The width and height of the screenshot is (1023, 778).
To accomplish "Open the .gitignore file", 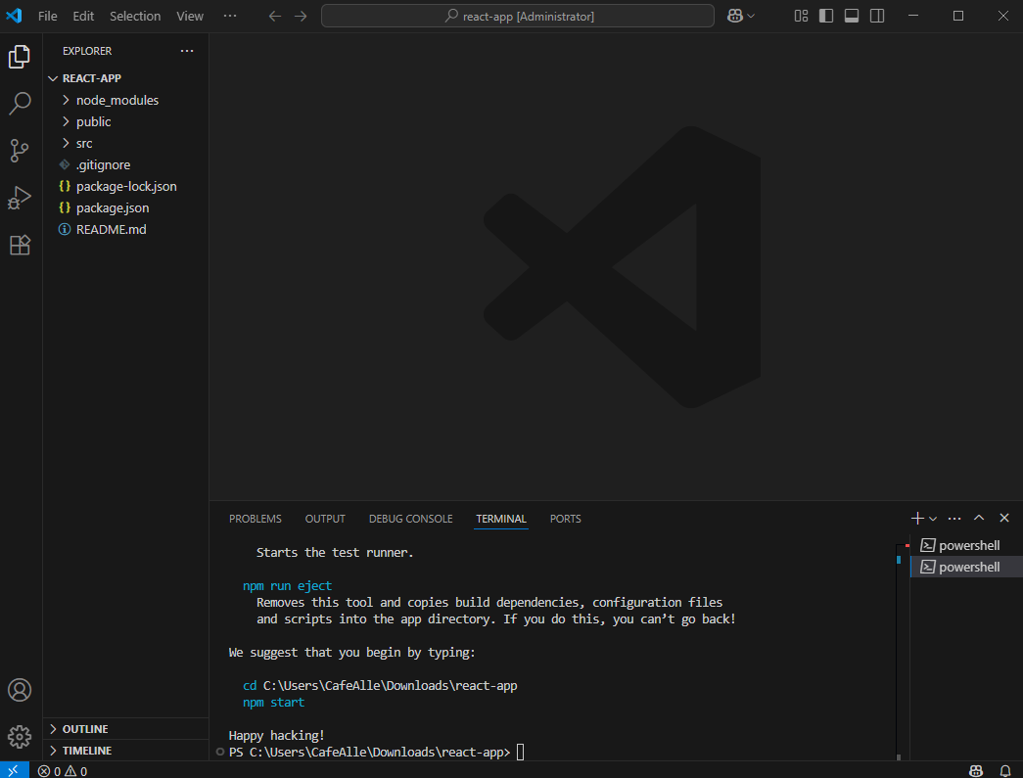I will click(126, 164).
